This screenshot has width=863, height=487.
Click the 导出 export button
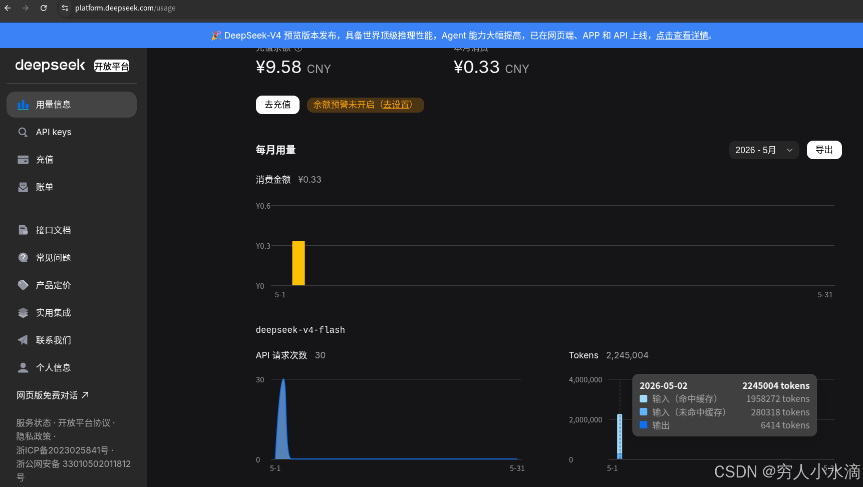click(x=824, y=150)
